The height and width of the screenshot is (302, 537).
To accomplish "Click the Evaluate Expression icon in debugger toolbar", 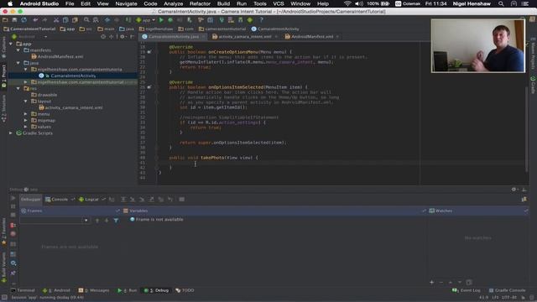I will click(182, 200).
